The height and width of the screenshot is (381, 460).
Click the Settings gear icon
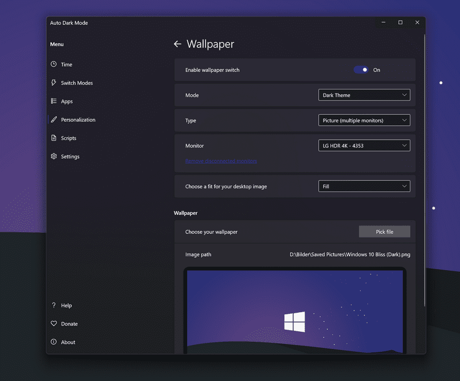(x=53, y=157)
